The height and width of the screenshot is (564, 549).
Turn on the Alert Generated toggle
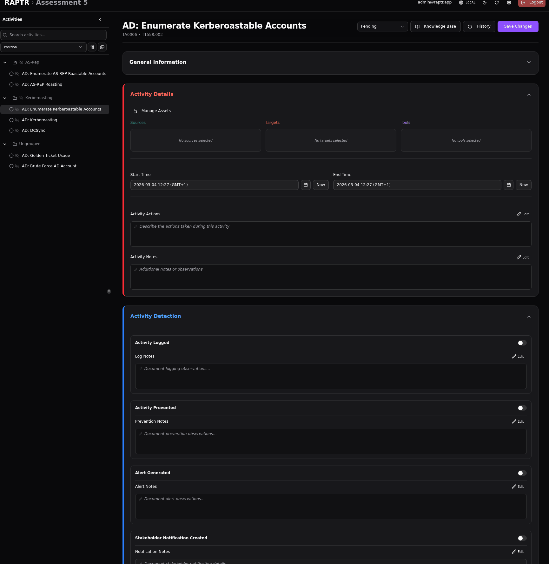tap(522, 473)
